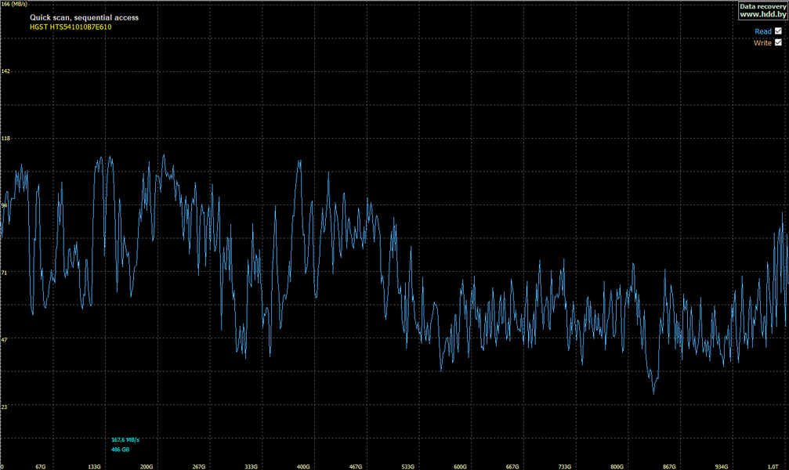Click the 533G x-axis label
The height and width of the screenshot is (470, 789).
coord(408,467)
